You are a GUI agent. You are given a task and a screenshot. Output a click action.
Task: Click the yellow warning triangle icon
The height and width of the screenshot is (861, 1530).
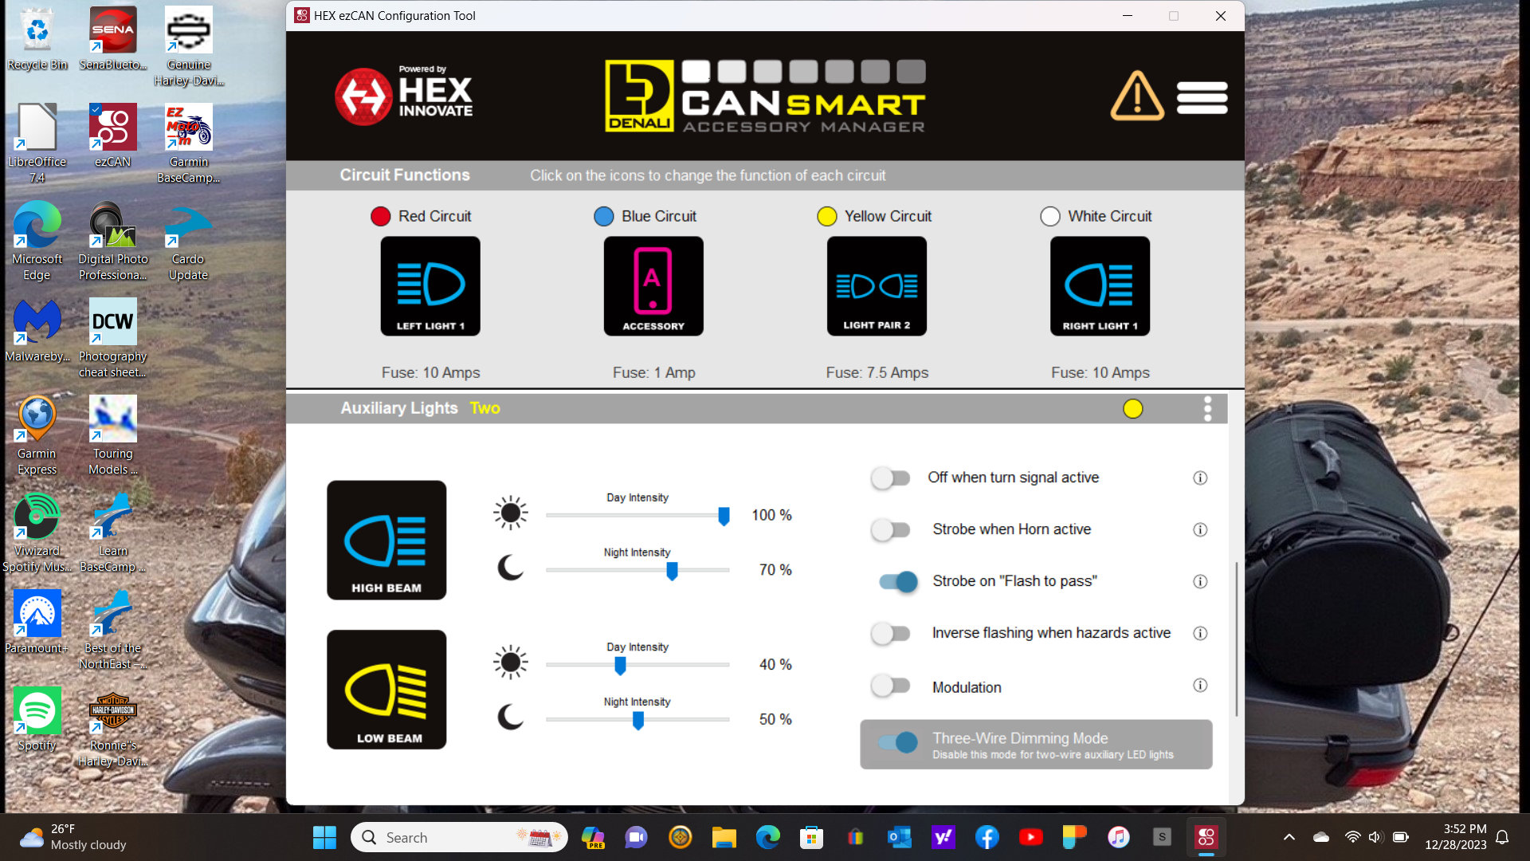pos(1137,96)
